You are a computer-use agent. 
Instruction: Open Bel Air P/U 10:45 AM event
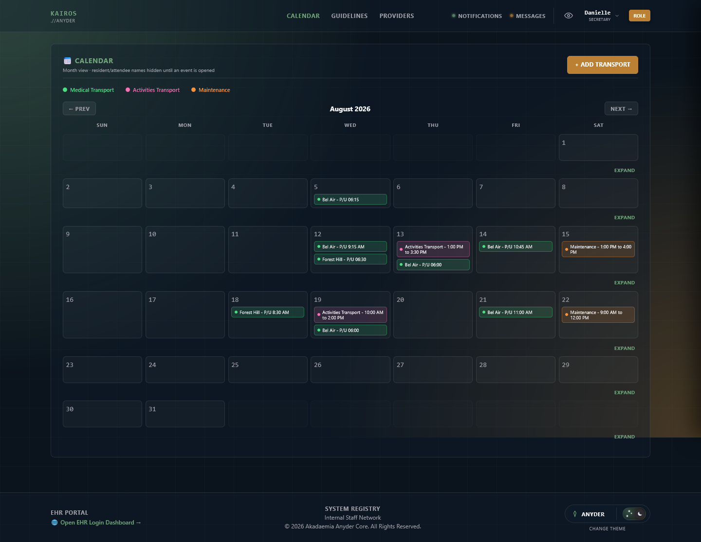pyautogui.click(x=516, y=247)
